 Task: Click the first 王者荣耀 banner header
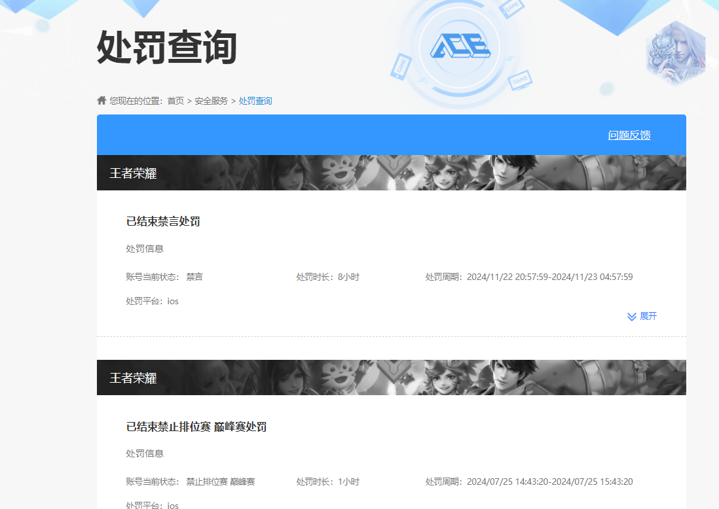(391, 173)
